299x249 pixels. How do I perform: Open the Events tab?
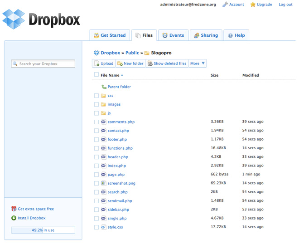tap(174, 35)
